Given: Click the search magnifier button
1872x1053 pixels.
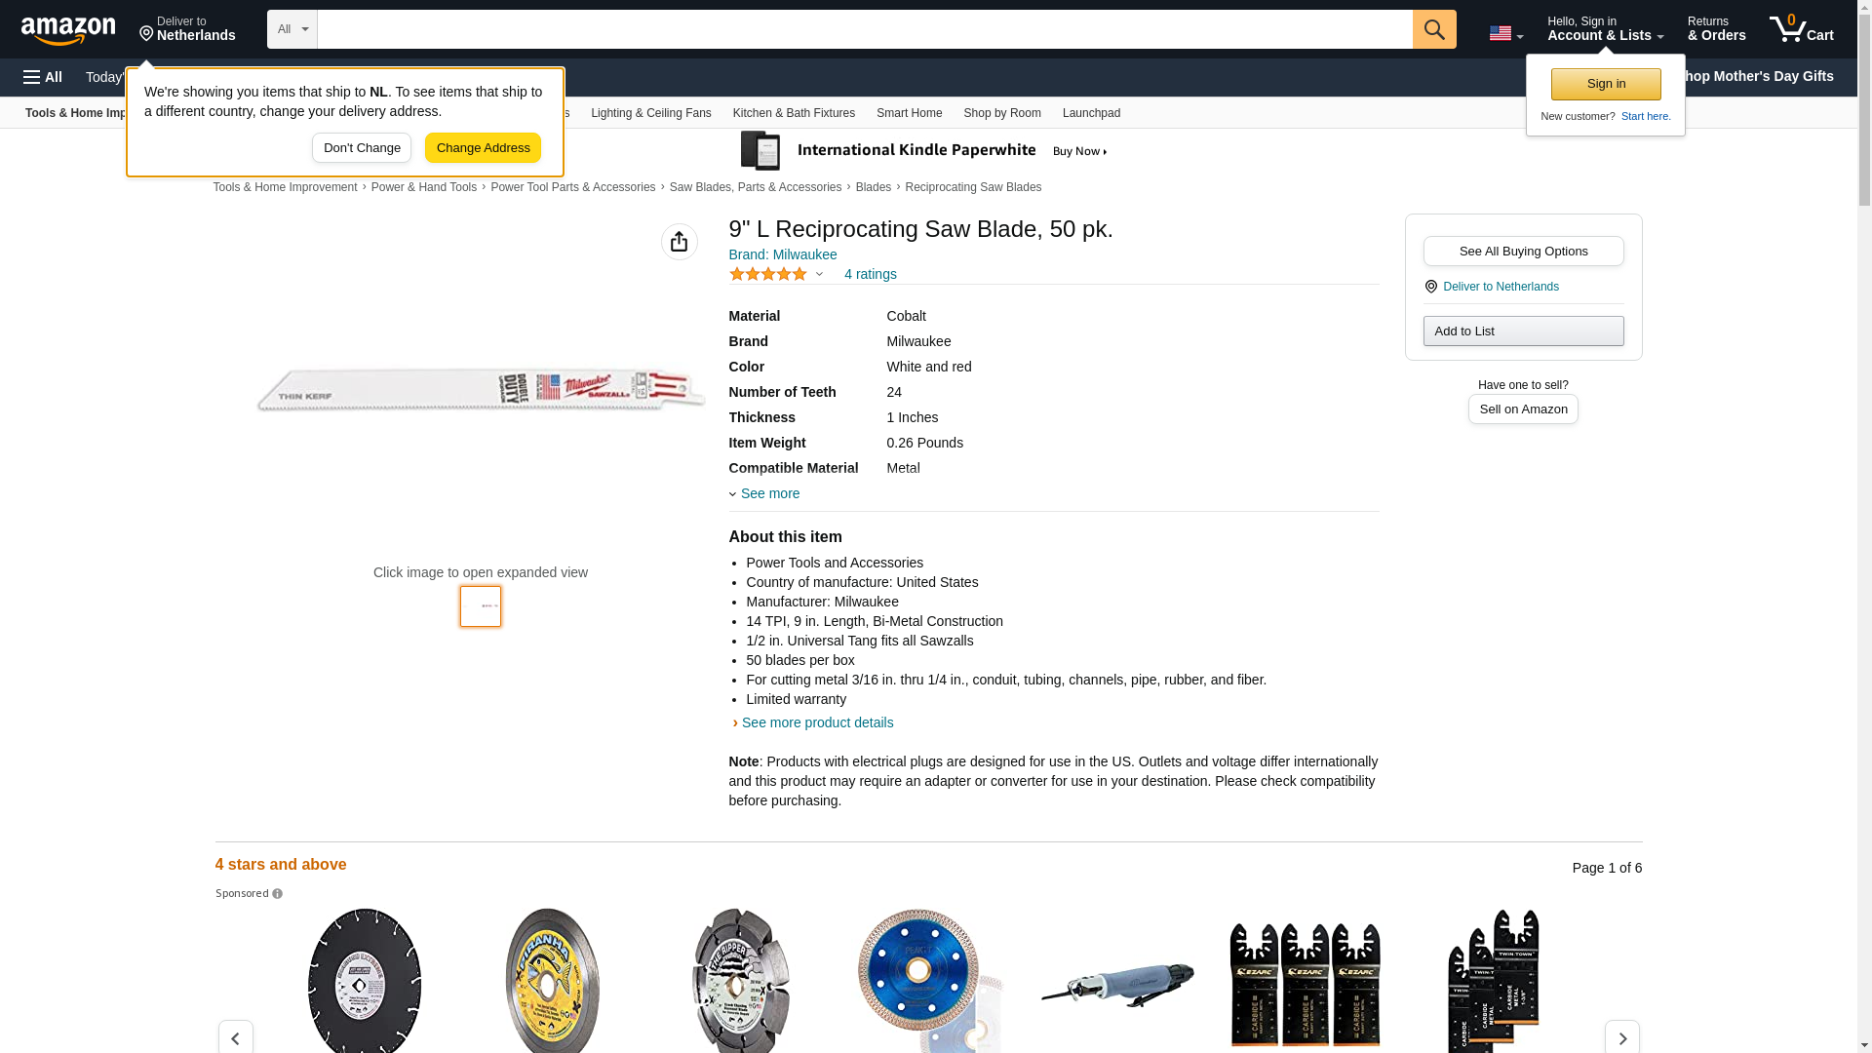Looking at the screenshot, I should [x=1433, y=29].
